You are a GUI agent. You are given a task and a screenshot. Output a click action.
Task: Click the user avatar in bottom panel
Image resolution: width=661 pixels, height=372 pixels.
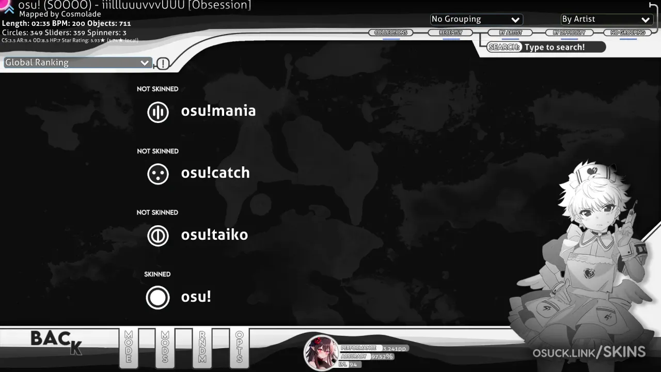321,353
